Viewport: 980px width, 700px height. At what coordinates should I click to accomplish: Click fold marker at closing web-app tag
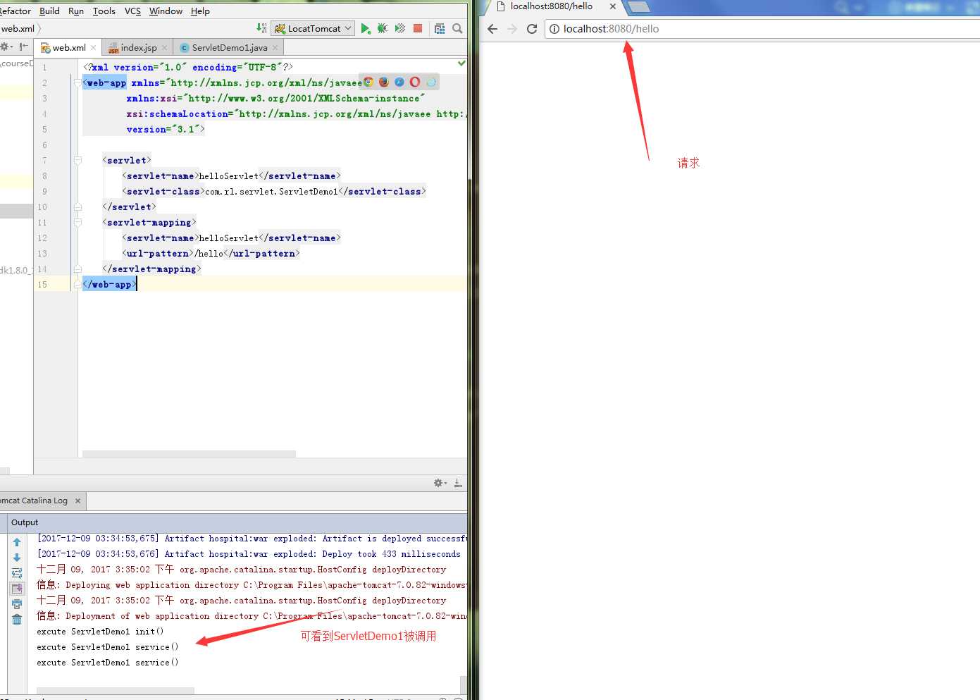pos(77,284)
